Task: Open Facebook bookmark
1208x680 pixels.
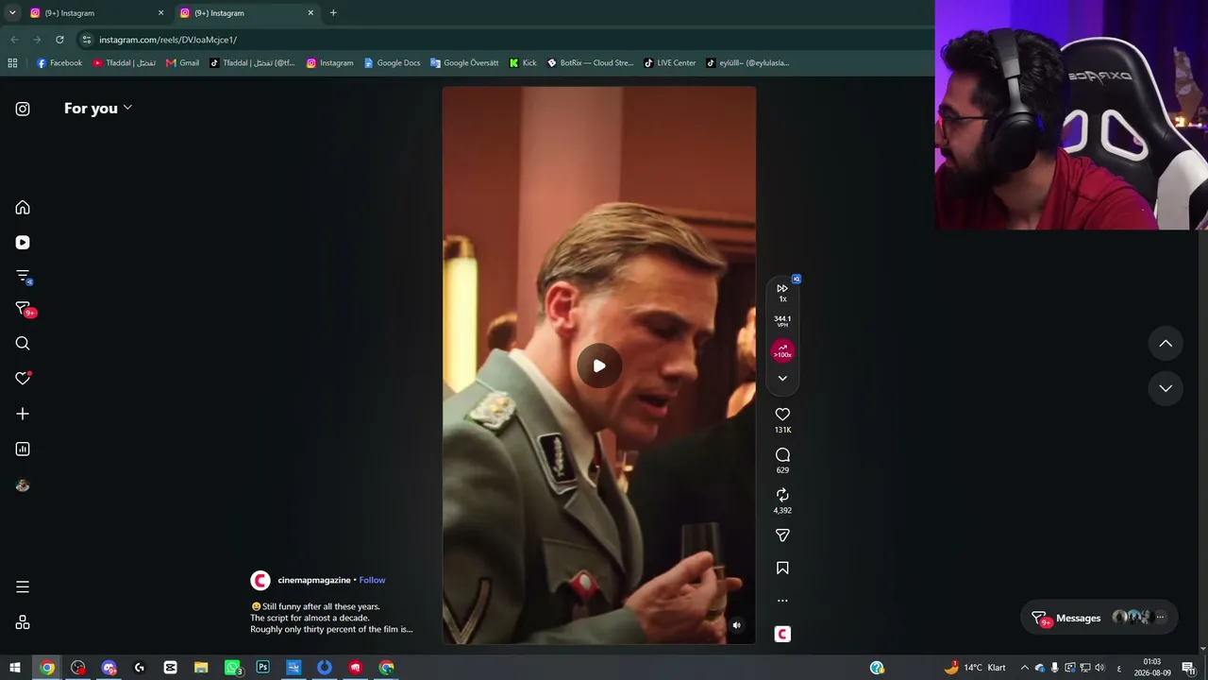Action: (x=59, y=63)
